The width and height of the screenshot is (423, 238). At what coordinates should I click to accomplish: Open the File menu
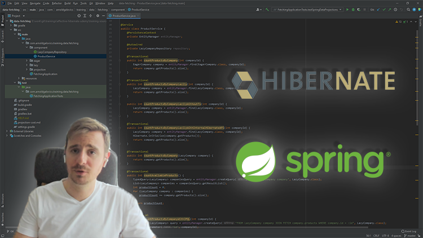(x=10, y=3)
